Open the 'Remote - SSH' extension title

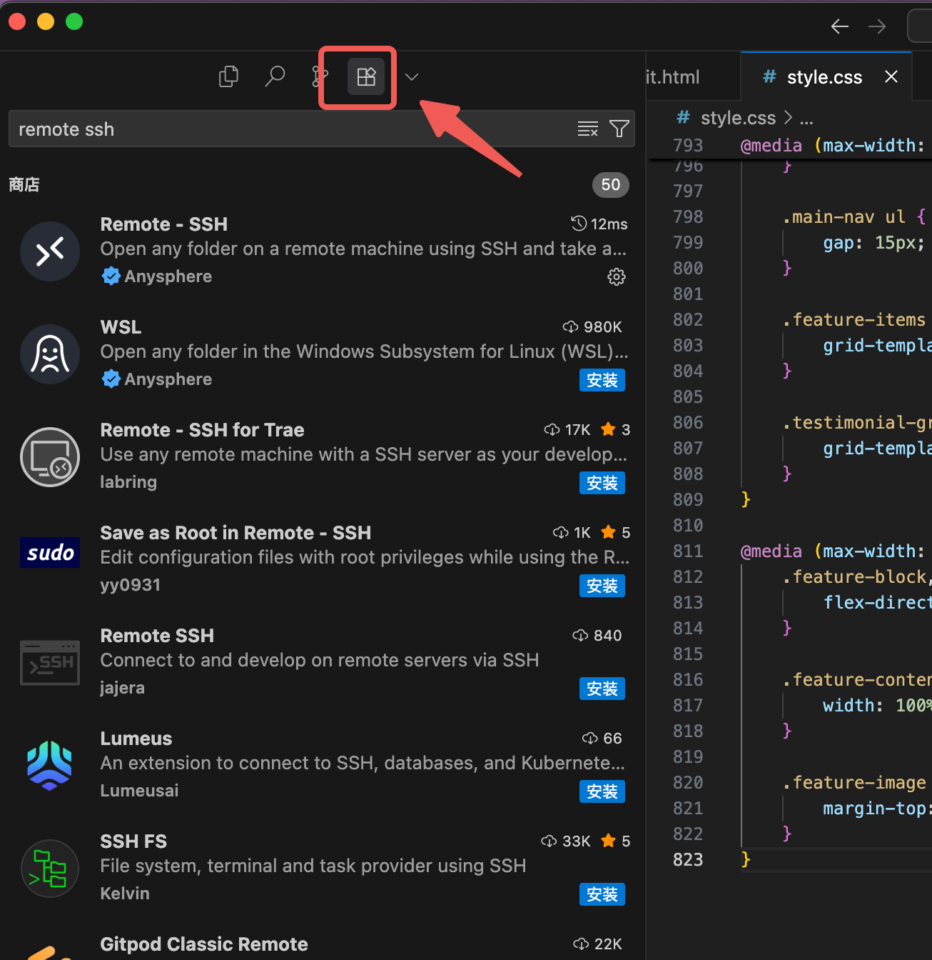point(164,224)
